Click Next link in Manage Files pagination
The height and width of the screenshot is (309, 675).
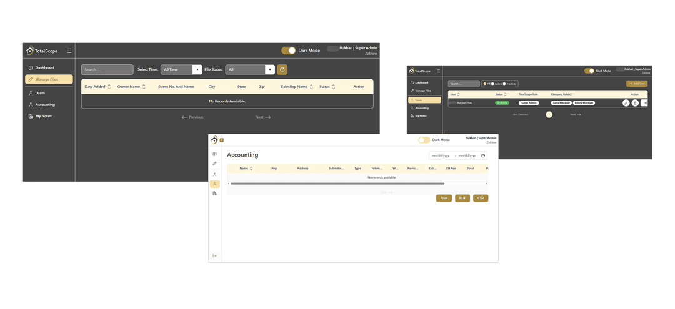(263, 117)
